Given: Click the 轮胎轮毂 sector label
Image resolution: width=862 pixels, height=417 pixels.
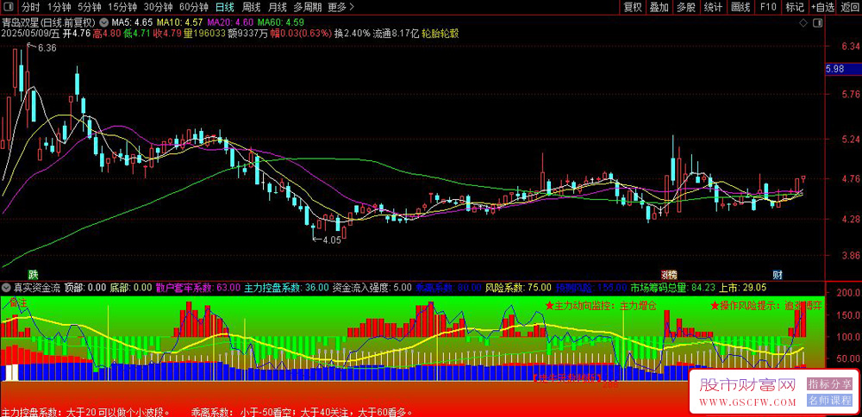Looking at the screenshot, I should pyautogui.click(x=440, y=34).
